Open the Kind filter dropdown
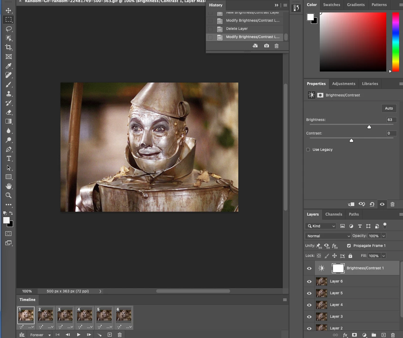 point(320,226)
